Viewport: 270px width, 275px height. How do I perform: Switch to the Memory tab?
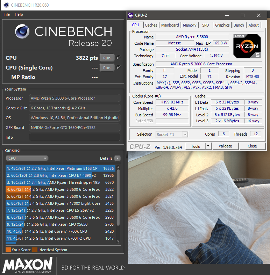(x=190, y=25)
